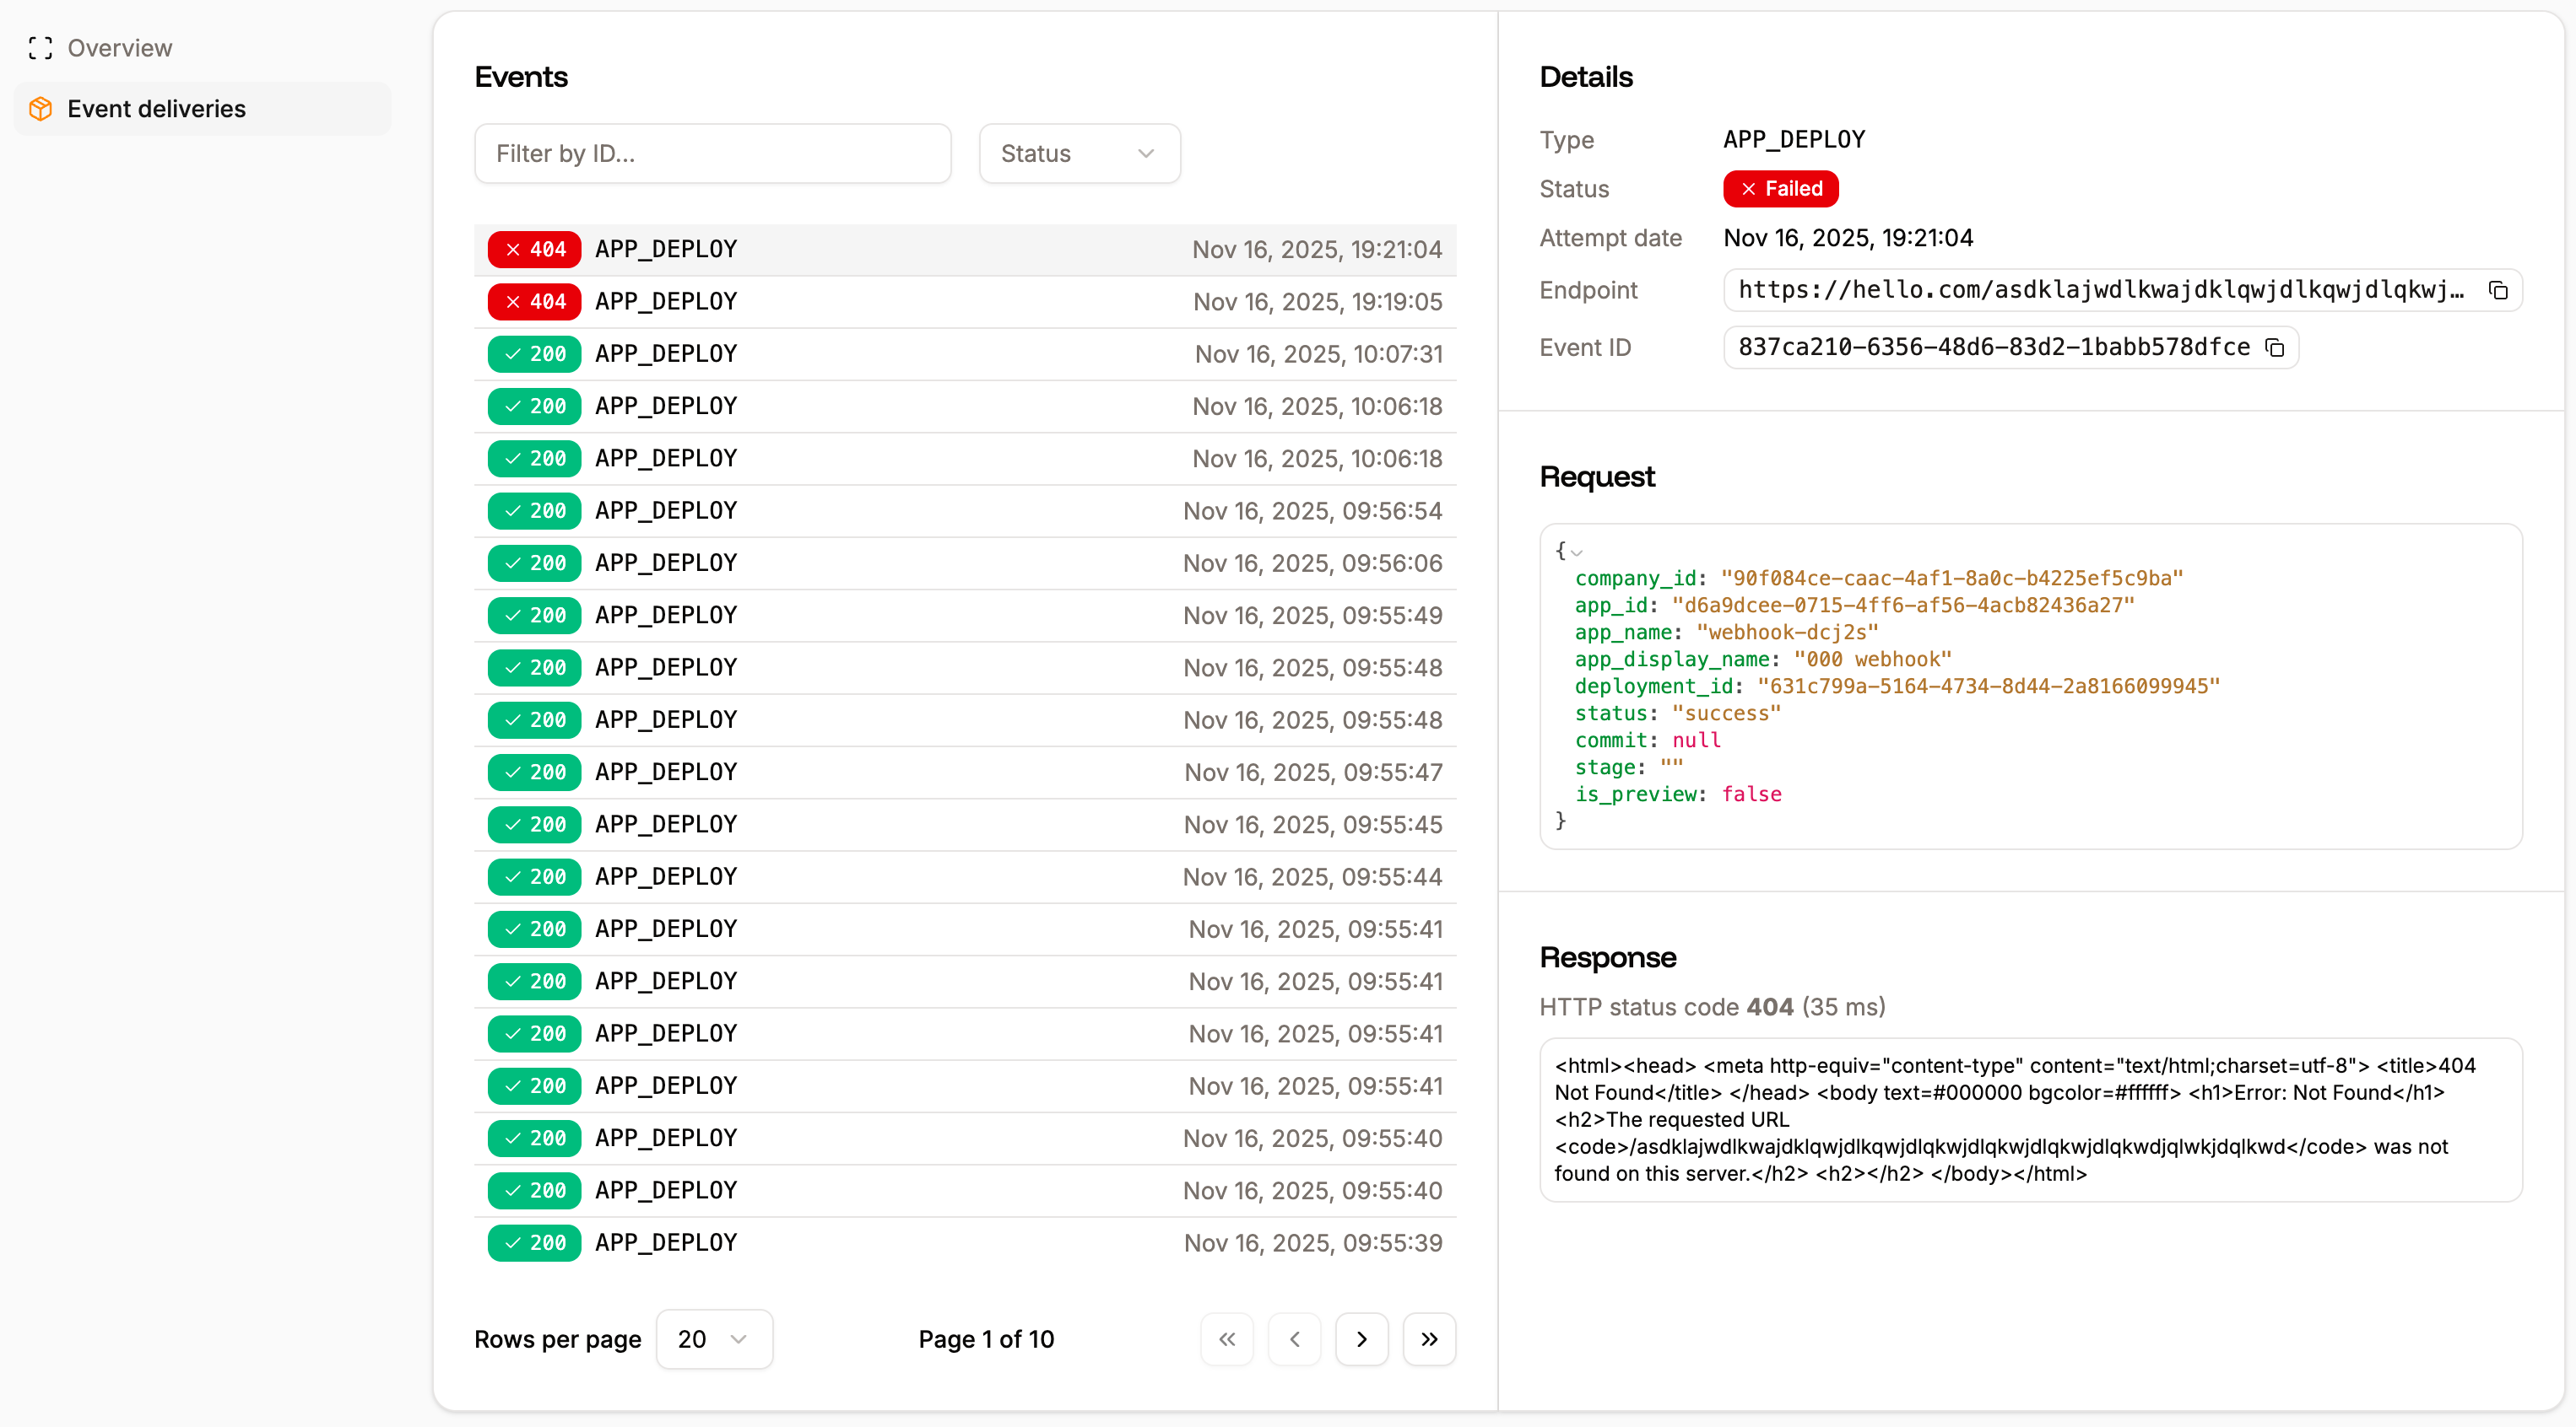Click the Filter by ID input field
The height and width of the screenshot is (1427, 2576).
click(712, 153)
